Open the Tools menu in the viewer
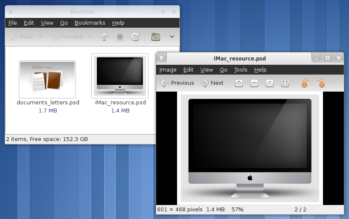This screenshot has width=349, height=219. click(241, 70)
